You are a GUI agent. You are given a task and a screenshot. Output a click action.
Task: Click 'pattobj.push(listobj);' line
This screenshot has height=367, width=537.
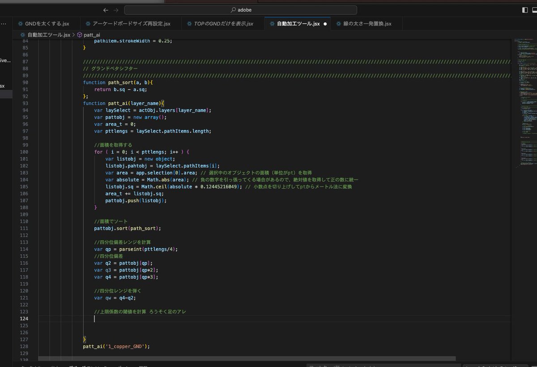point(136,200)
